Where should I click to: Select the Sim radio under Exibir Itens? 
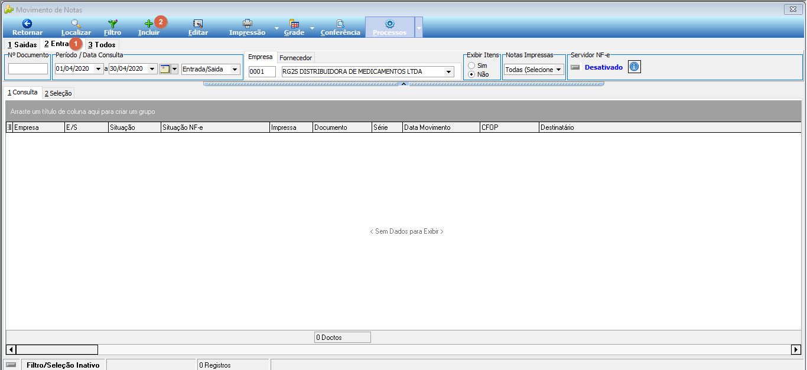point(471,66)
